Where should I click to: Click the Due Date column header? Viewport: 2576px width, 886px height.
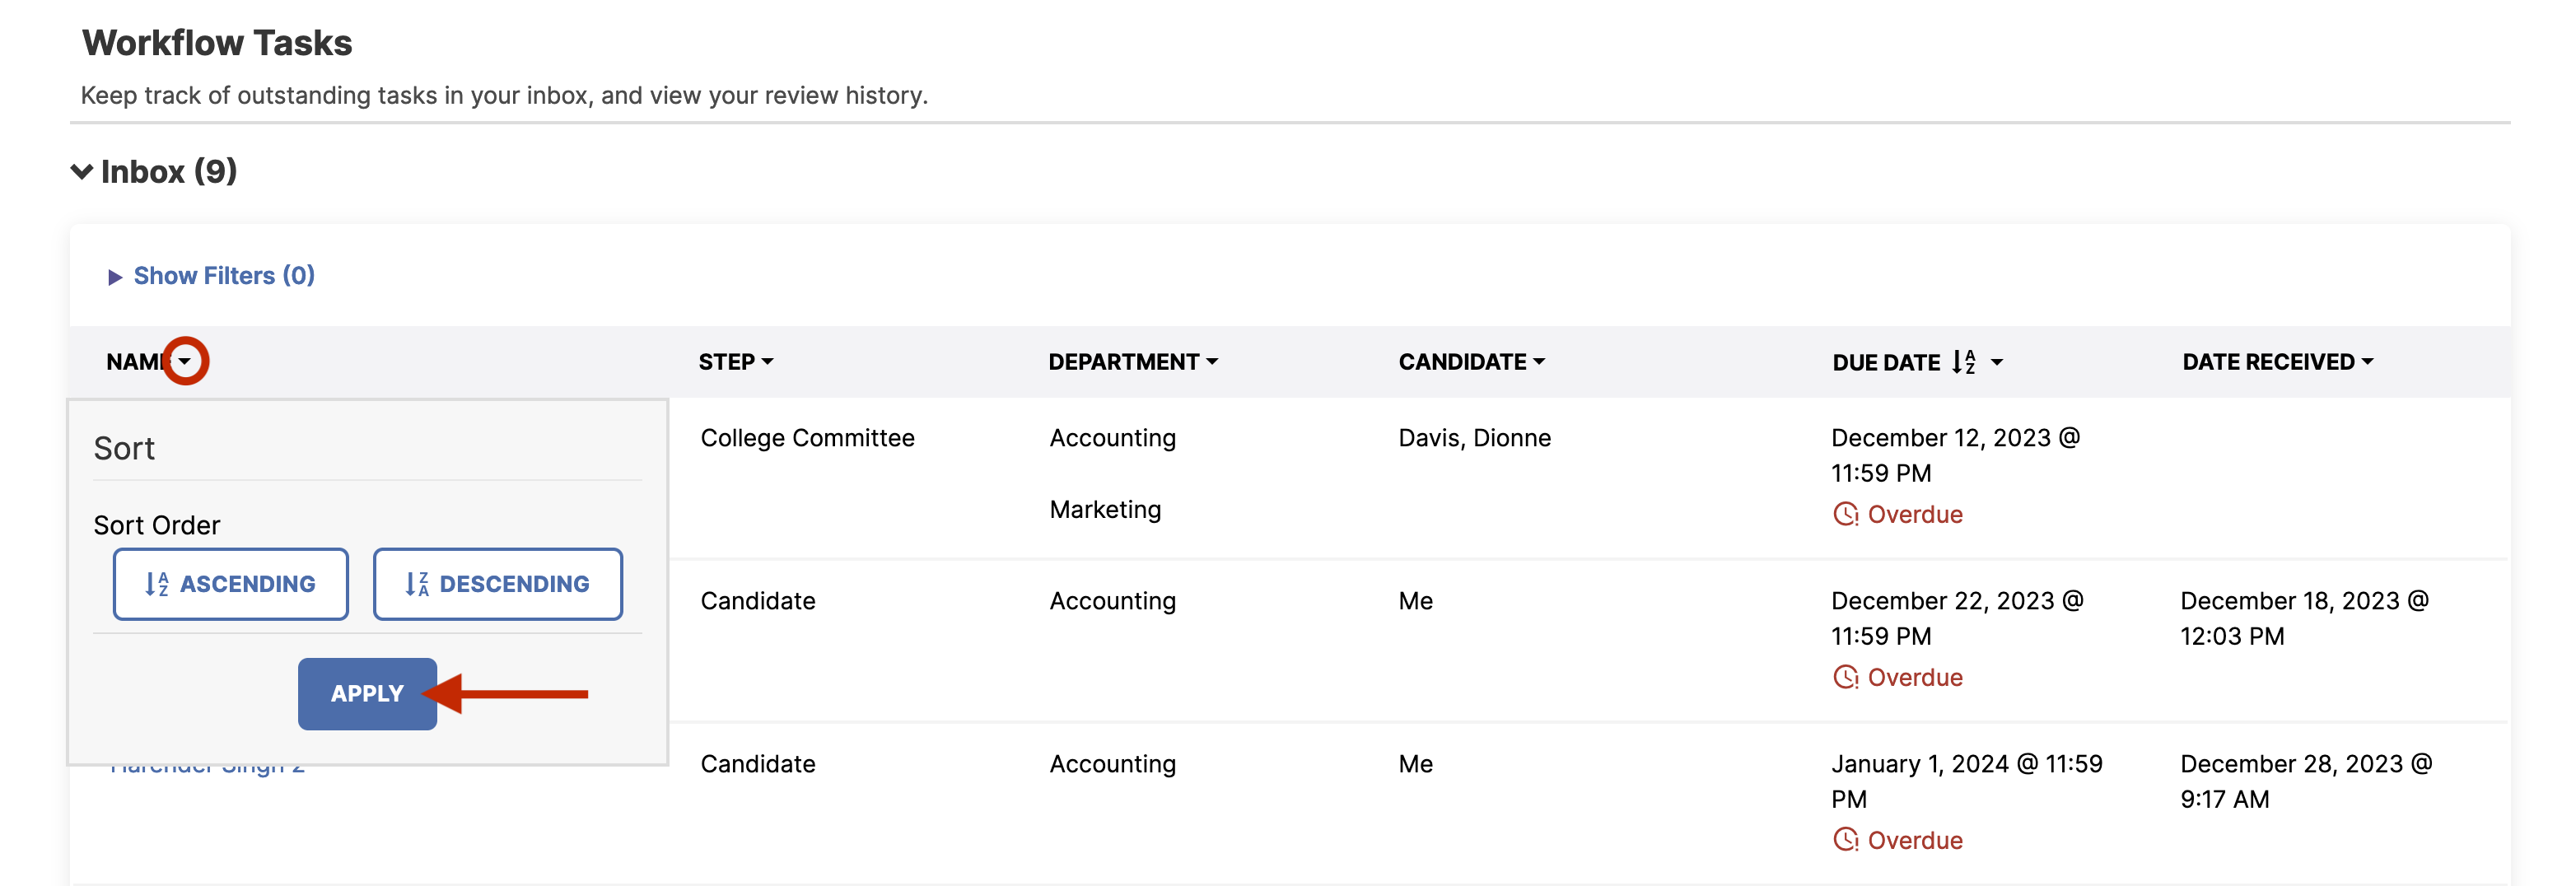click(1886, 363)
